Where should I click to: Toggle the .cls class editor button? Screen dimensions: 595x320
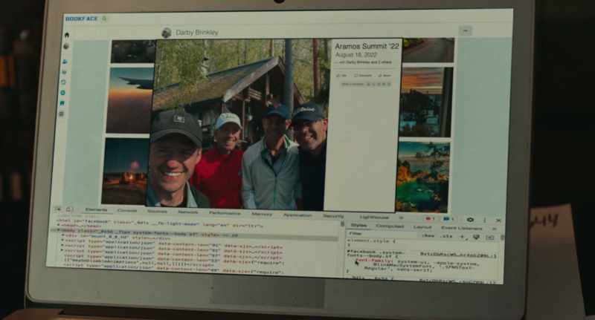coord(446,236)
